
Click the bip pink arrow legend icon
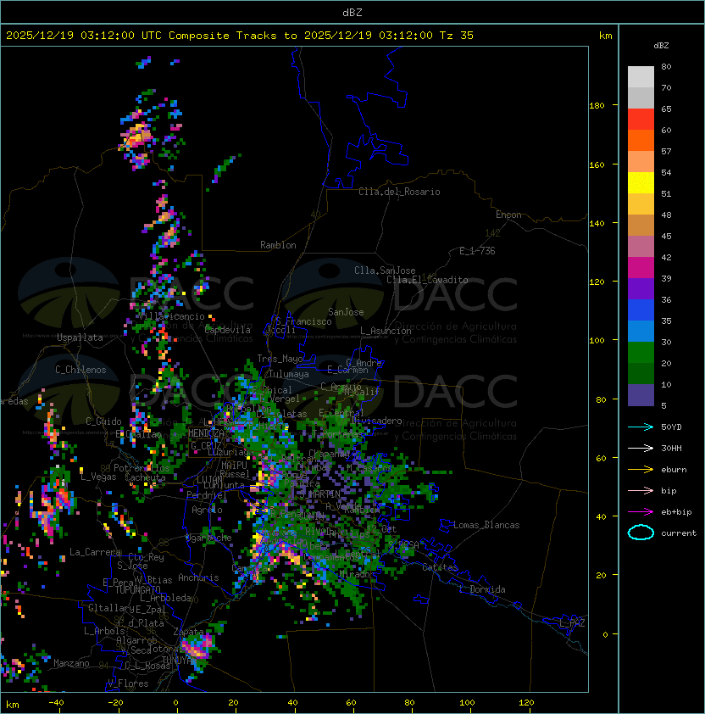pyautogui.click(x=641, y=491)
